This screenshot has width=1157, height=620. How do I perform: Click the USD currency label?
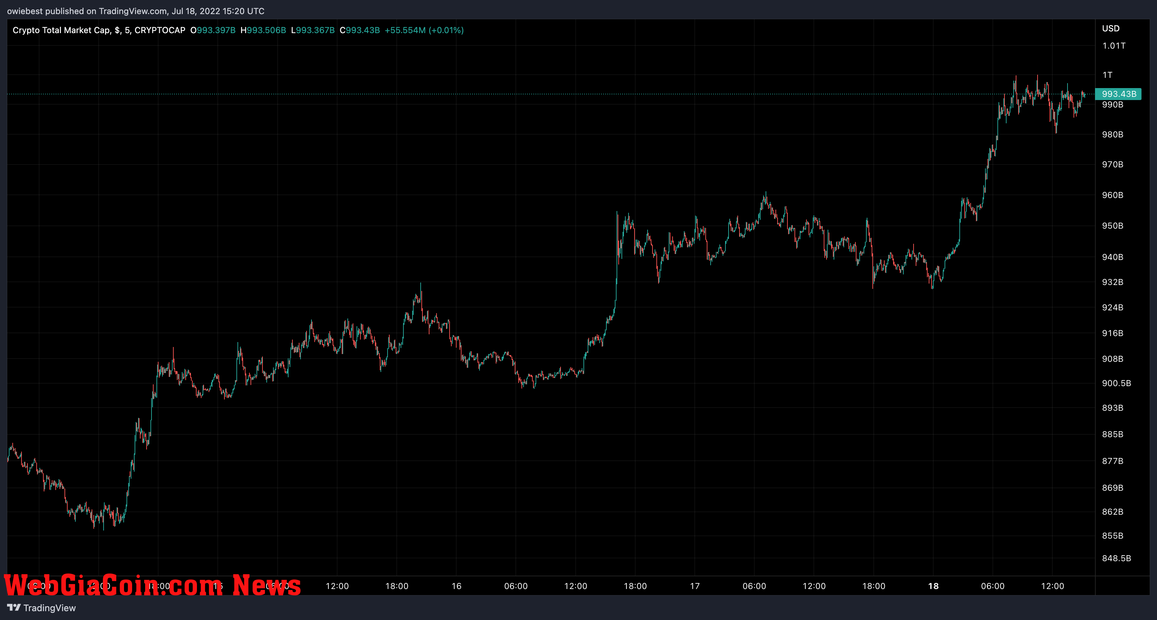(1111, 28)
